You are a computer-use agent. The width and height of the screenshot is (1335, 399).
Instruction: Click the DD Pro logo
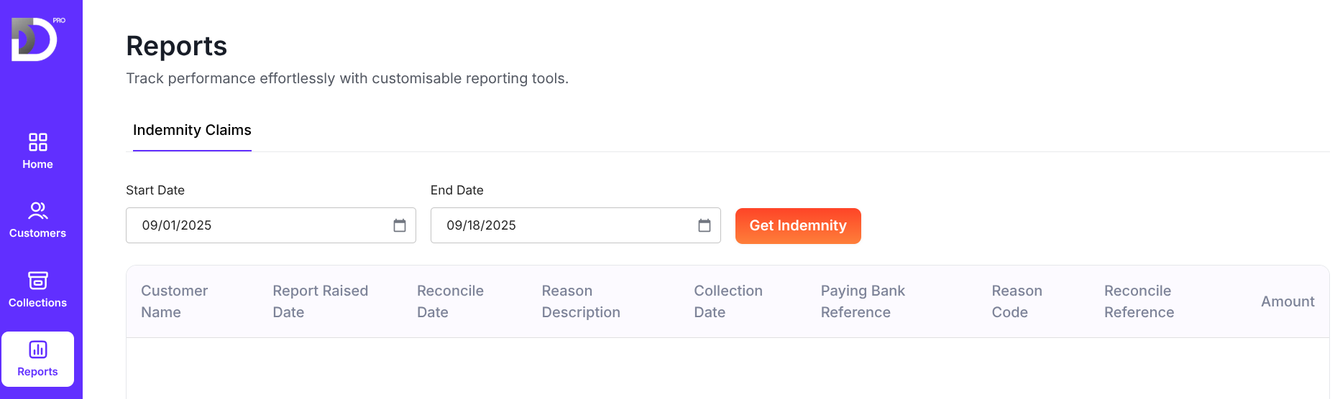pos(35,39)
